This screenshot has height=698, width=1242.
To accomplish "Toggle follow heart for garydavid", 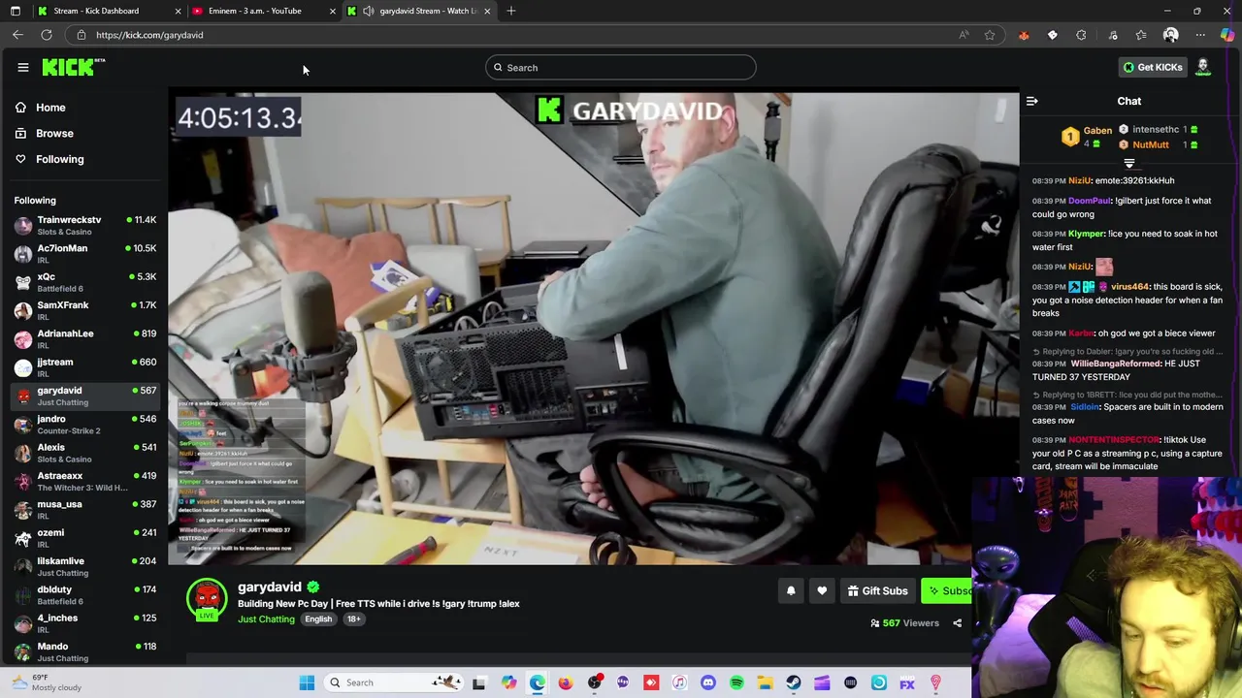I will 822,590.
